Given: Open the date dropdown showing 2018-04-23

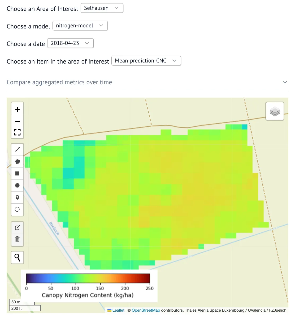Looking at the screenshot, I should (x=70, y=43).
